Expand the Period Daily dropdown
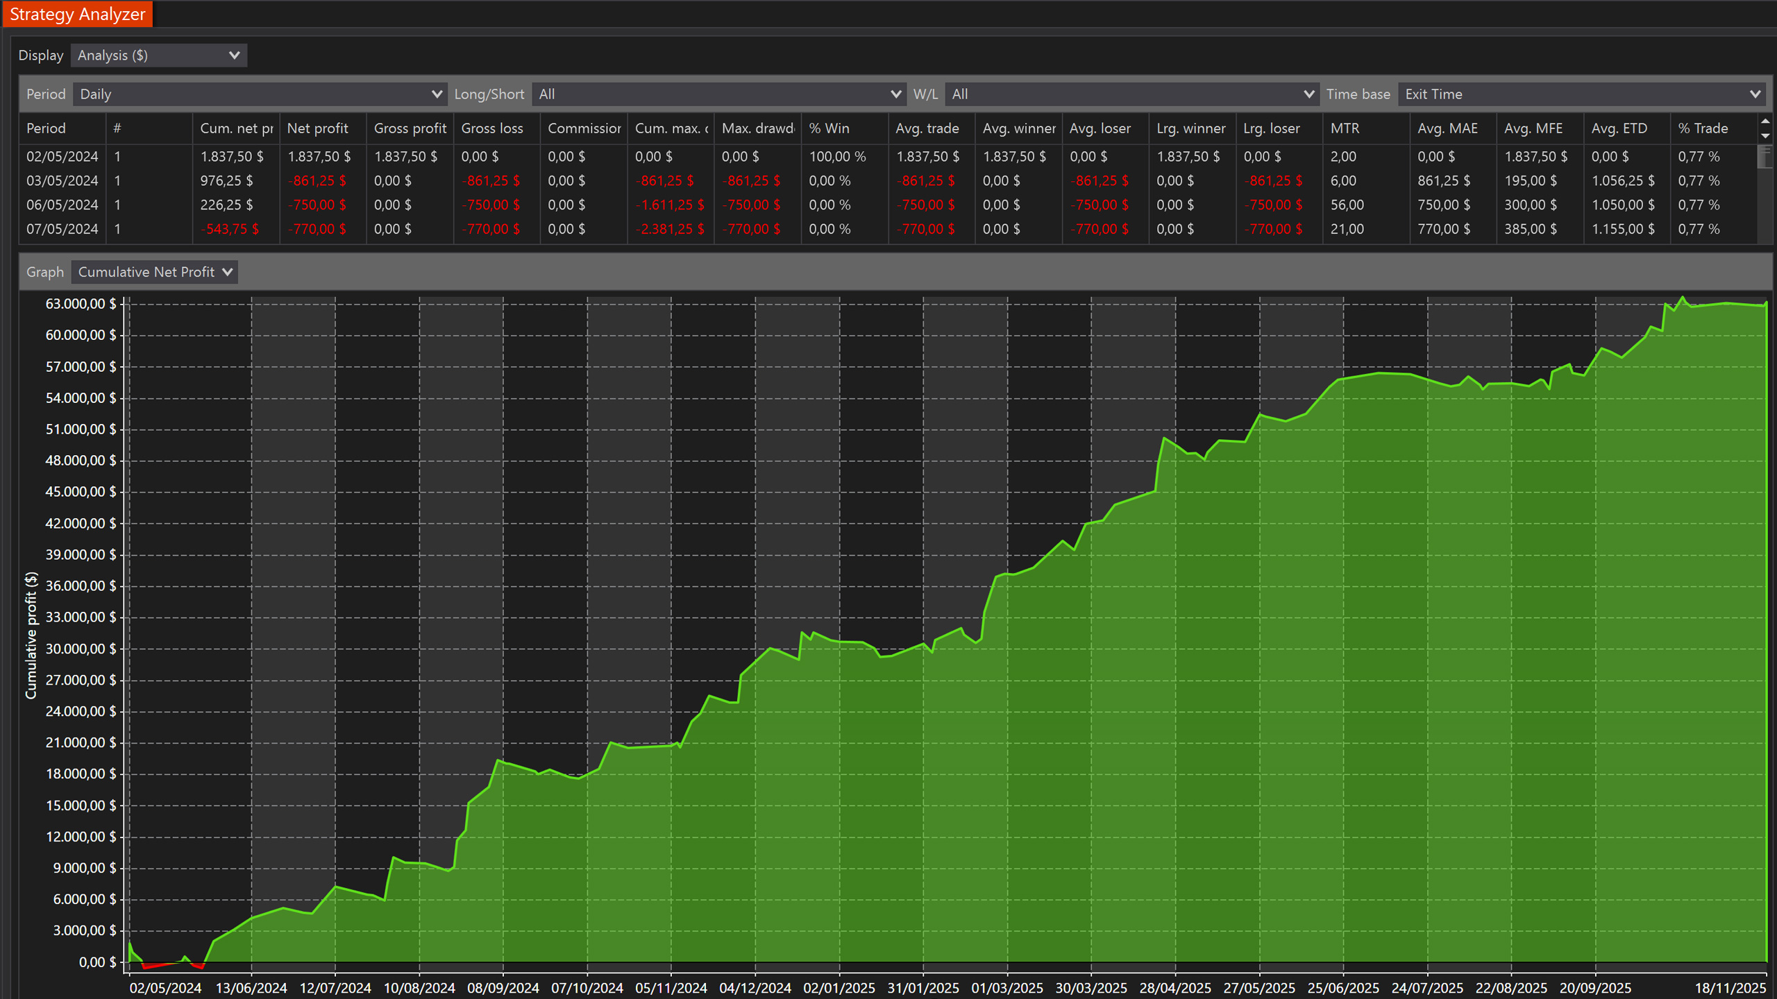This screenshot has width=1777, height=999. tap(260, 94)
